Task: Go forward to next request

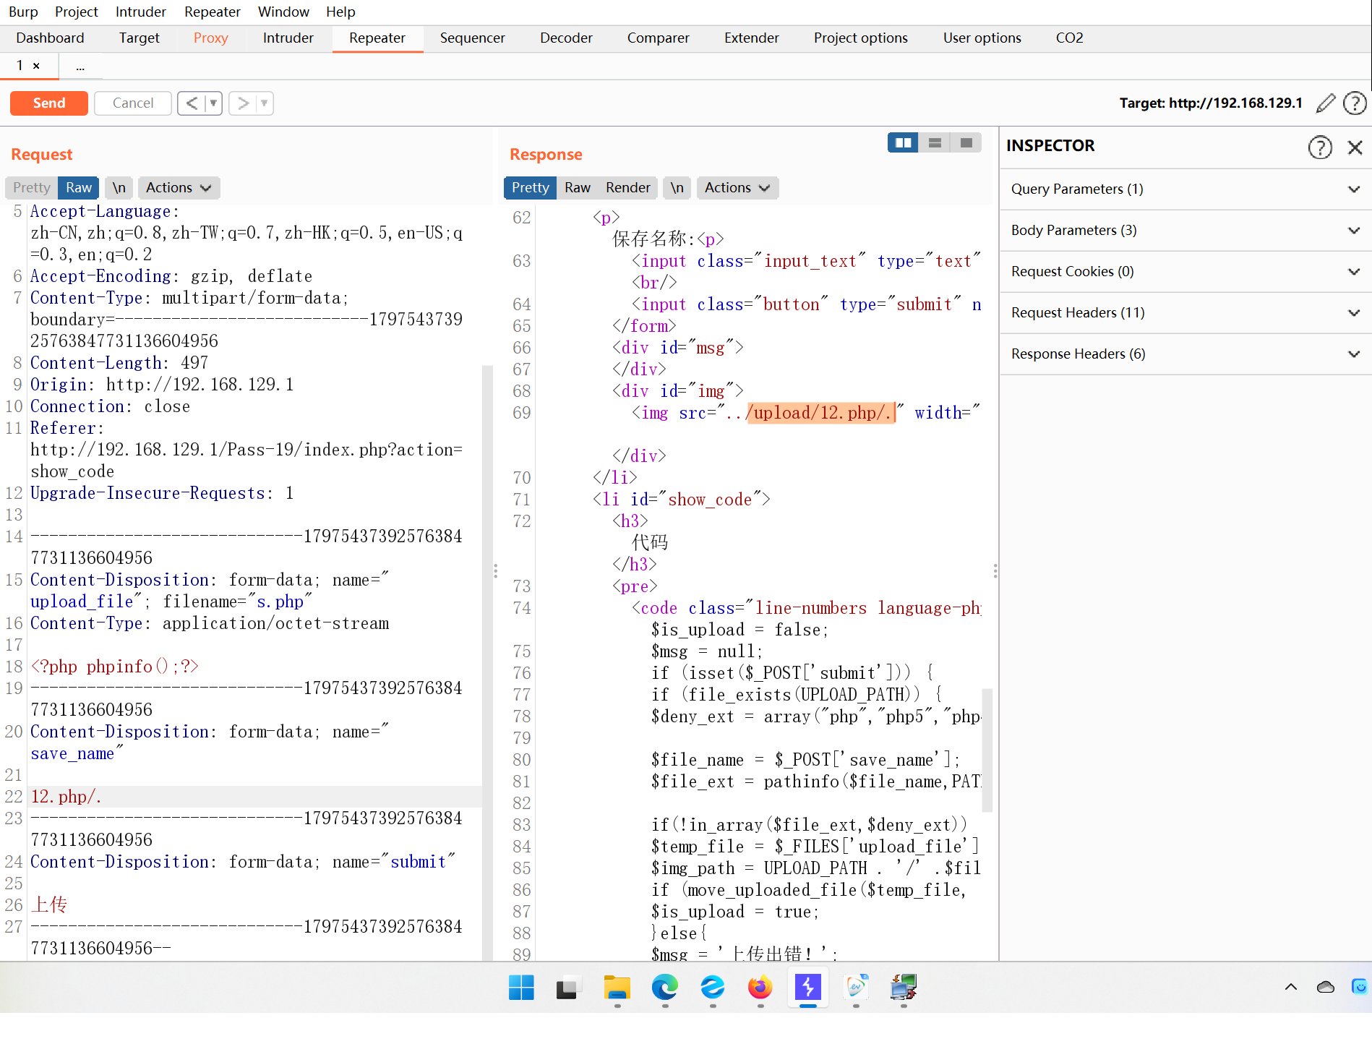Action: click(243, 103)
